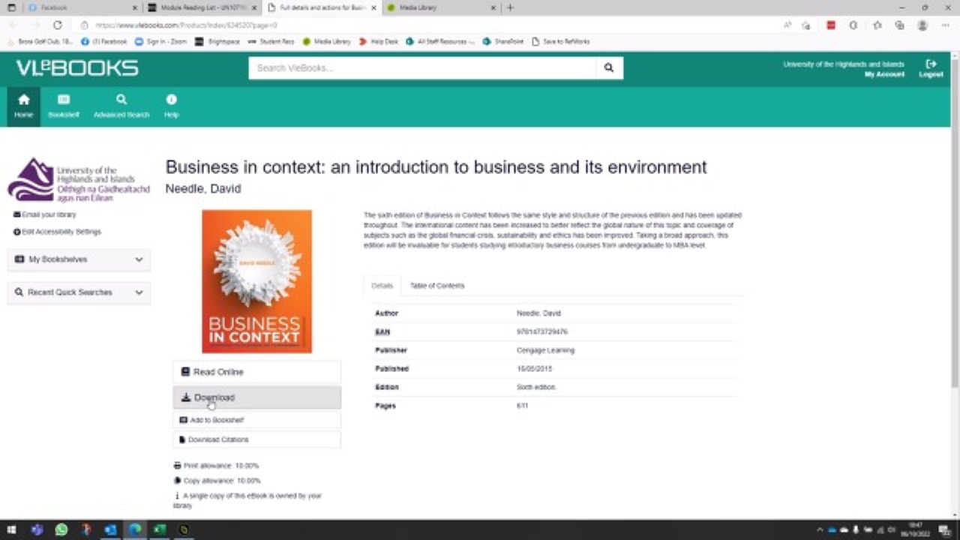The image size is (960, 540).
Task: Open Excel from the taskbar
Action: pyautogui.click(x=158, y=530)
